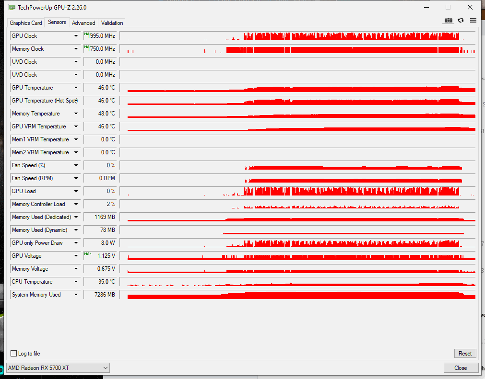Click the GPU Voltage value 1.125 V
485x379 pixels.
pos(100,256)
